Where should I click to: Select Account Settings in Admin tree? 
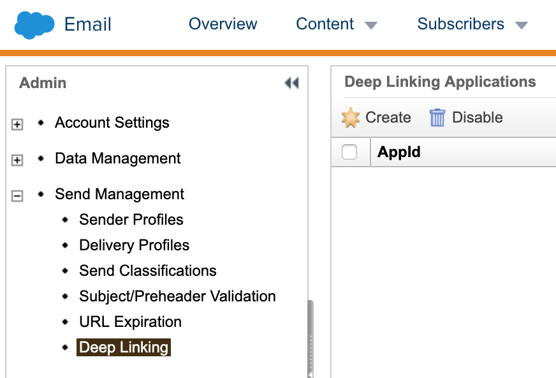(112, 123)
